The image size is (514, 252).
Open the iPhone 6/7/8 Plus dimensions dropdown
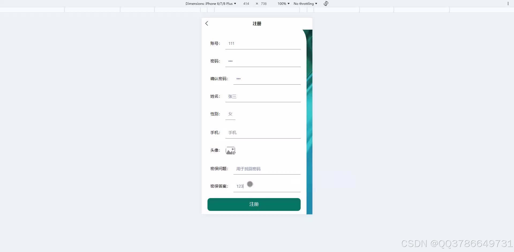point(211,3)
